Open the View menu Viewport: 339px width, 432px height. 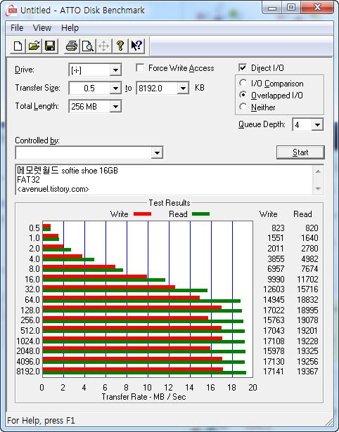[42, 28]
